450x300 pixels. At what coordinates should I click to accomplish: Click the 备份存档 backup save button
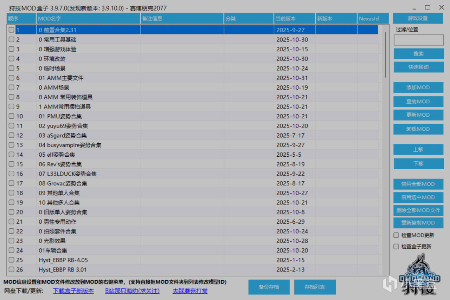[269, 287]
